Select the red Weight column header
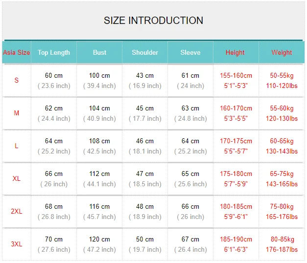This screenshot has height=263, width=307. click(282, 52)
